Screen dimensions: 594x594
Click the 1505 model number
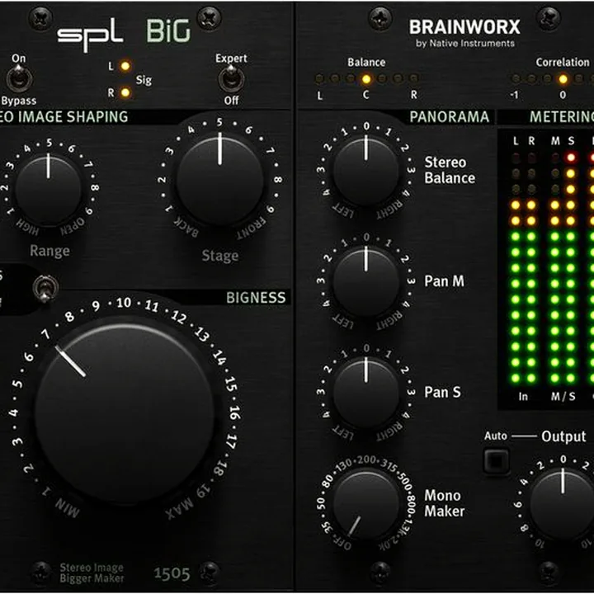(x=172, y=573)
